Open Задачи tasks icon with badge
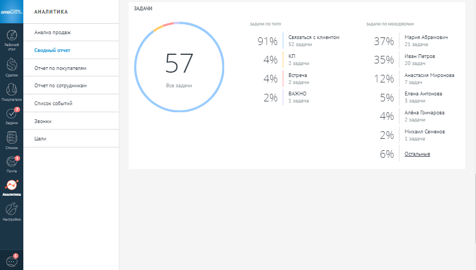This screenshot has height=270, width=476. (x=11, y=114)
